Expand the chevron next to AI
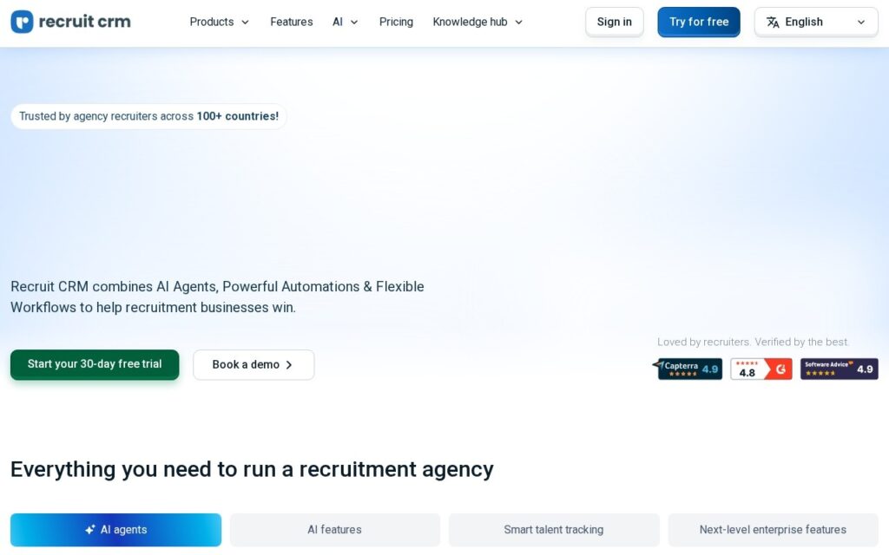Viewport: 889px width, 555px height. pos(354,23)
